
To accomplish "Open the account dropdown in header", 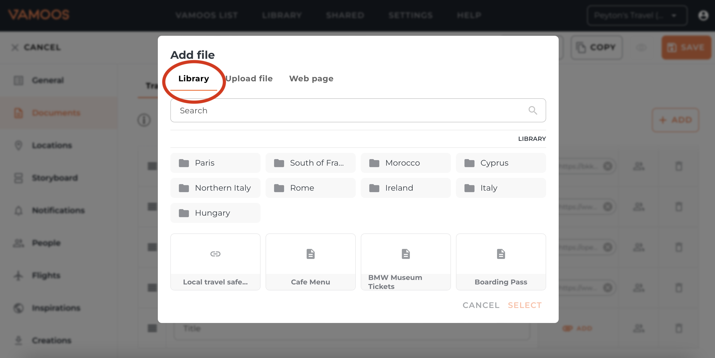I will (637, 15).
